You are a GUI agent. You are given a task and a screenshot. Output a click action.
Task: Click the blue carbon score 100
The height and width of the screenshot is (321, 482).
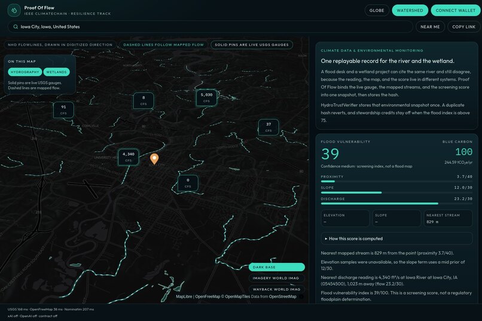[463, 152]
